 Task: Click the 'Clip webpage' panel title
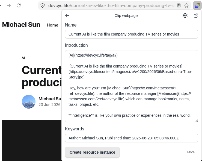[126, 16]
